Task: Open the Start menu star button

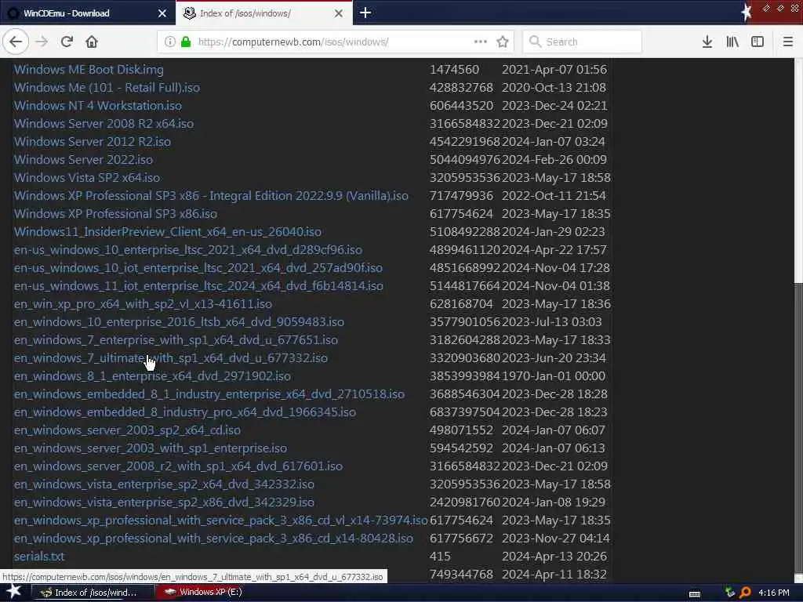Action: (14, 592)
